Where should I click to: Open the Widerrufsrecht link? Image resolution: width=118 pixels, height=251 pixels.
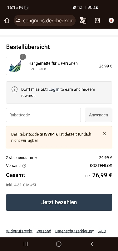[19, 231]
